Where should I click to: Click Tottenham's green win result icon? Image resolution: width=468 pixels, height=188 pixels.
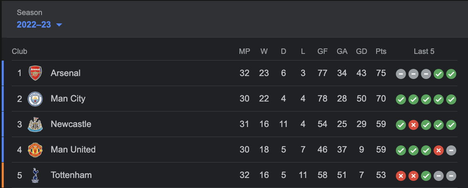point(426,176)
